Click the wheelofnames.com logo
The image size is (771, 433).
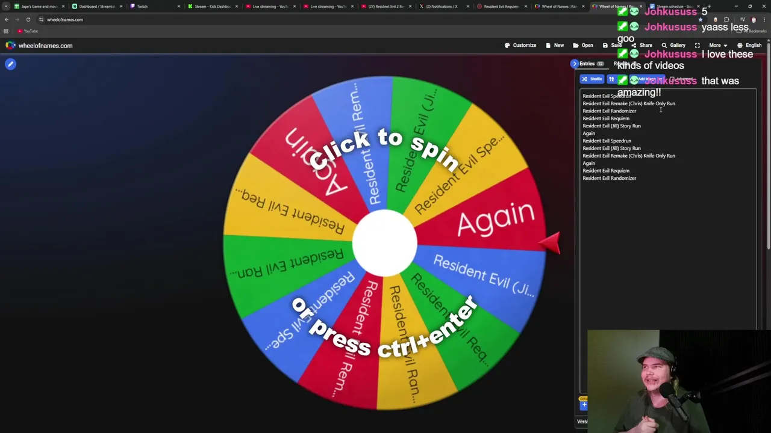coord(39,46)
